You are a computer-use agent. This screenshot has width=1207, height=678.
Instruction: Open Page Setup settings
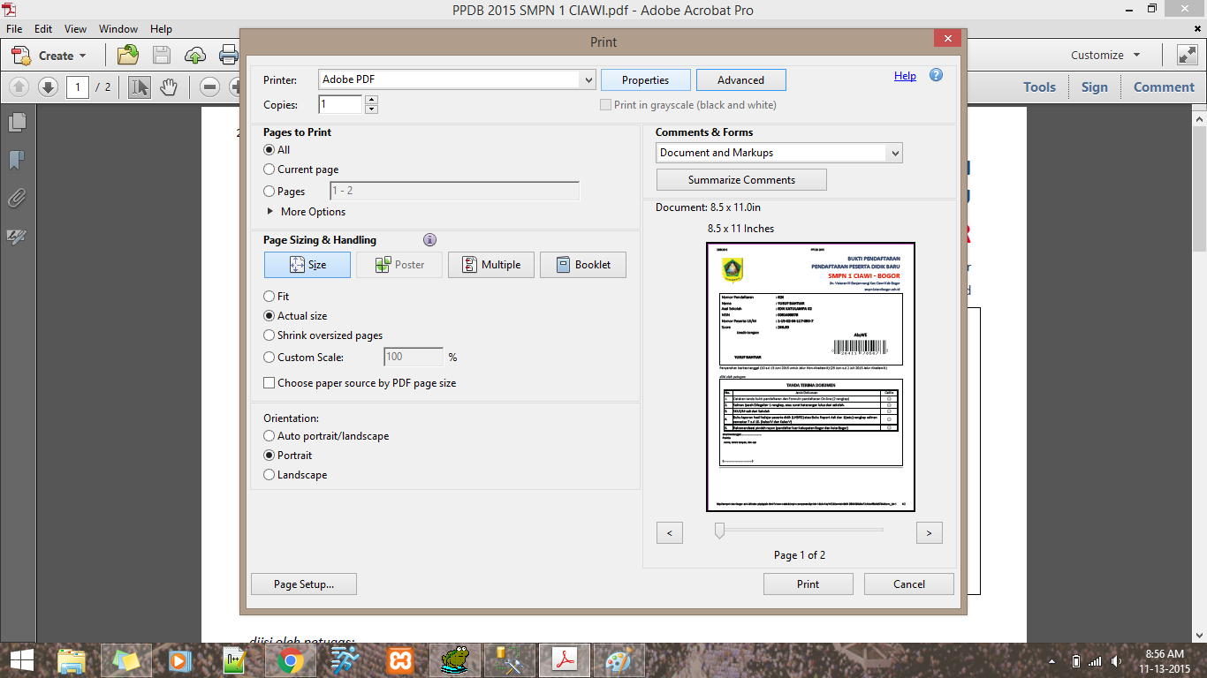pyautogui.click(x=303, y=584)
